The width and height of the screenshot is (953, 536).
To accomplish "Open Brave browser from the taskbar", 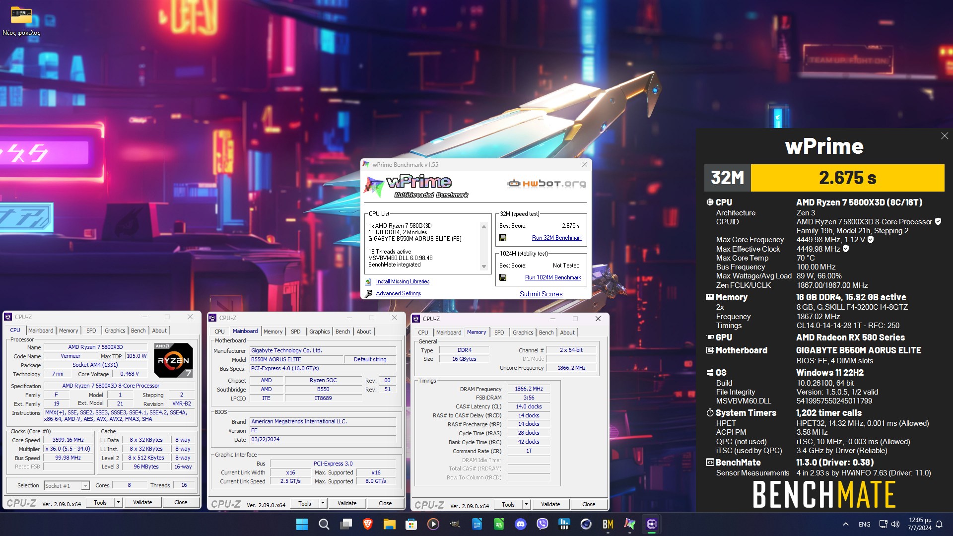I will [x=368, y=524].
